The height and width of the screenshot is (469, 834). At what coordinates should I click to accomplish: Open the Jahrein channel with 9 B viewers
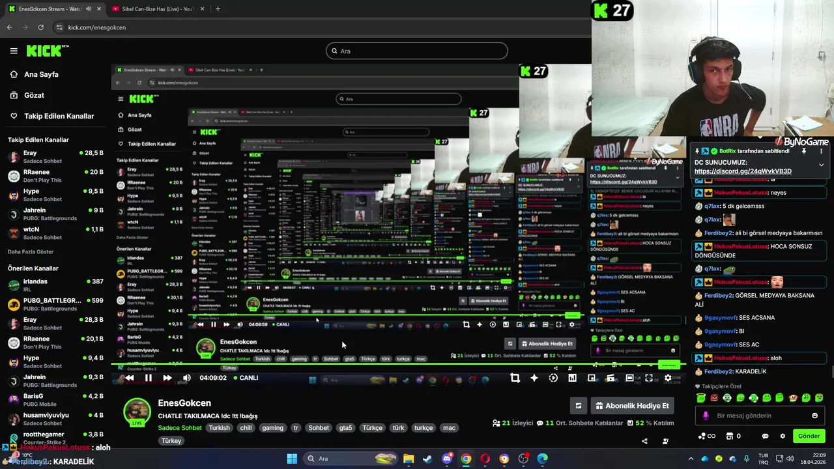tap(55, 214)
